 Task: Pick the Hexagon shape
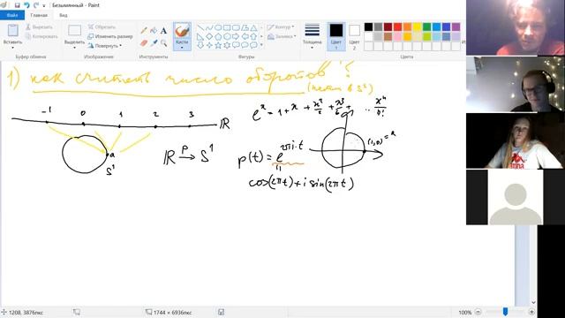click(x=227, y=36)
